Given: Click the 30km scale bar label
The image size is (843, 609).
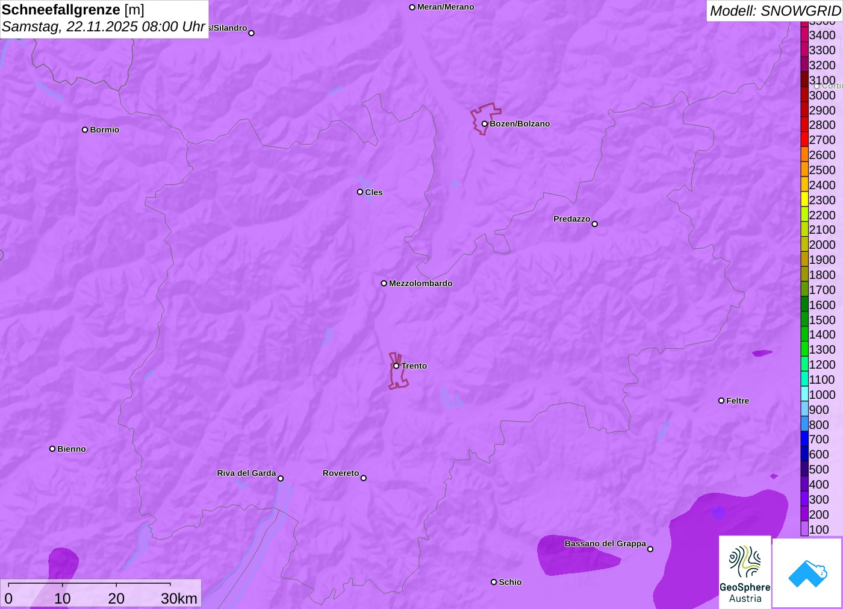Looking at the screenshot, I should [179, 598].
